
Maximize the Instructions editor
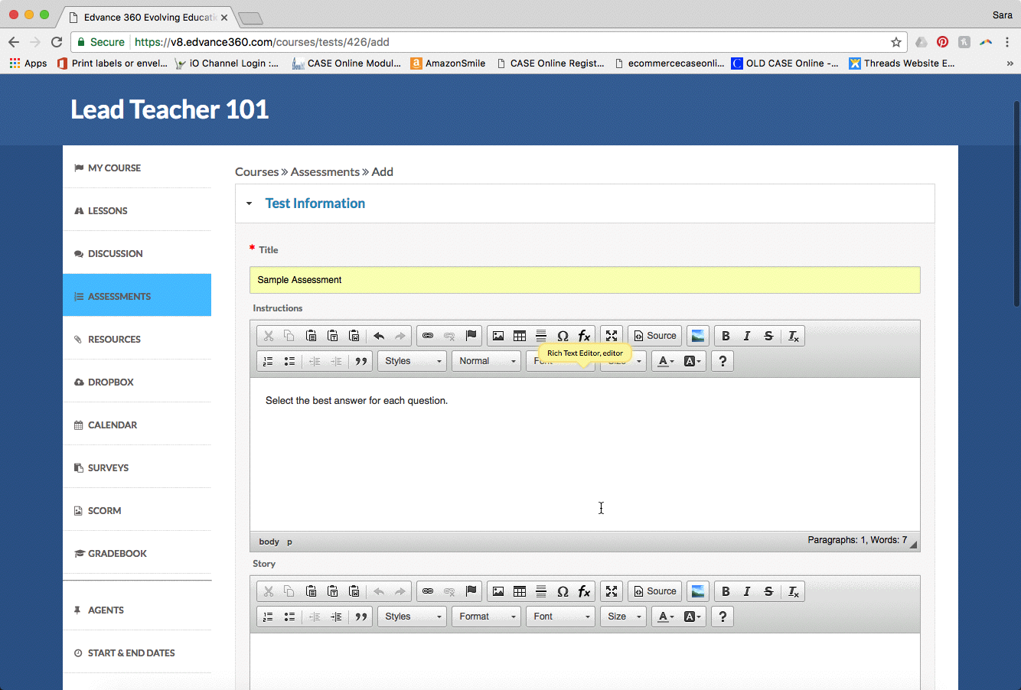[x=612, y=336]
